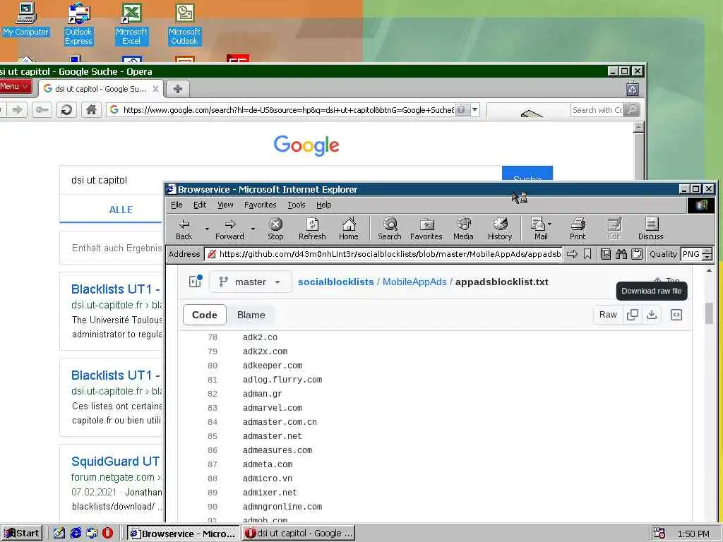Click the bookmark icon beside the Go arrow
The width and height of the screenshot is (723, 542).
point(587,254)
